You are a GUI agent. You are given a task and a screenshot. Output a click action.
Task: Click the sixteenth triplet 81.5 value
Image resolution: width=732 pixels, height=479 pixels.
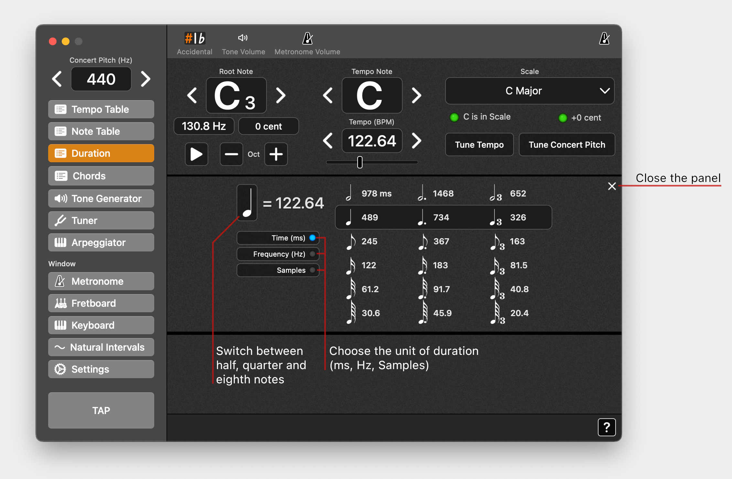[519, 265]
